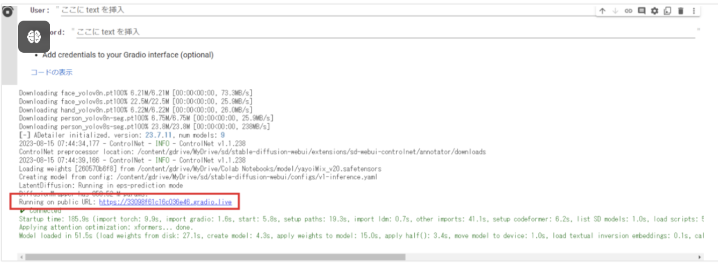Delete the cell with trash icon
The height and width of the screenshot is (264, 718).
[681, 11]
